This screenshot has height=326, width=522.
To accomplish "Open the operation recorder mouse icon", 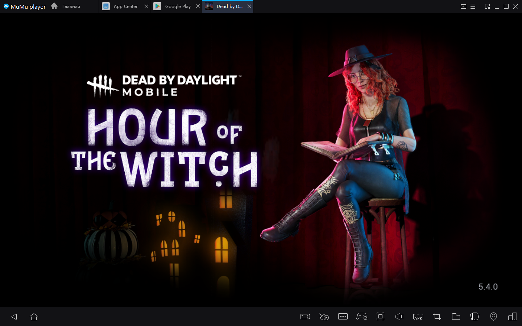I will coord(324,317).
